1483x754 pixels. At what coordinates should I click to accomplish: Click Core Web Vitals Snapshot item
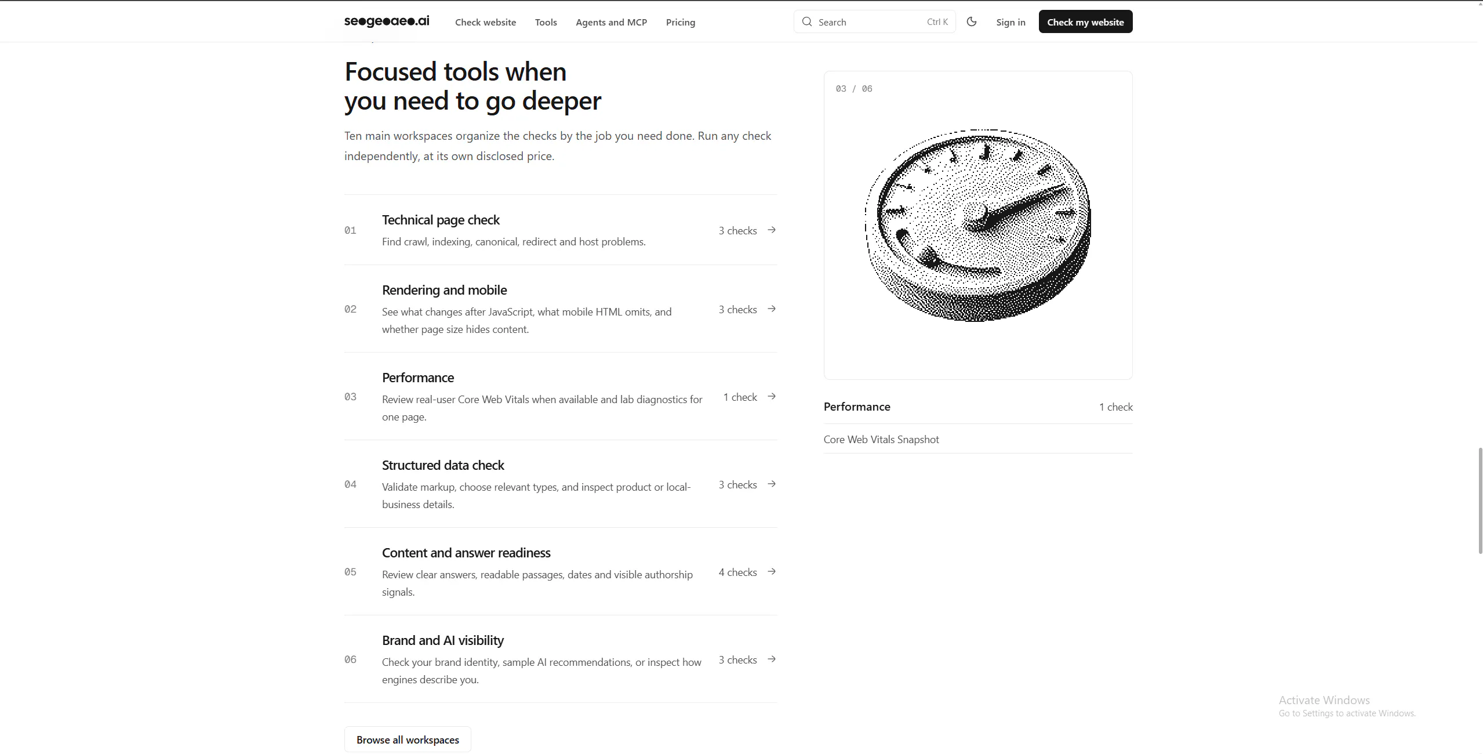(881, 439)
